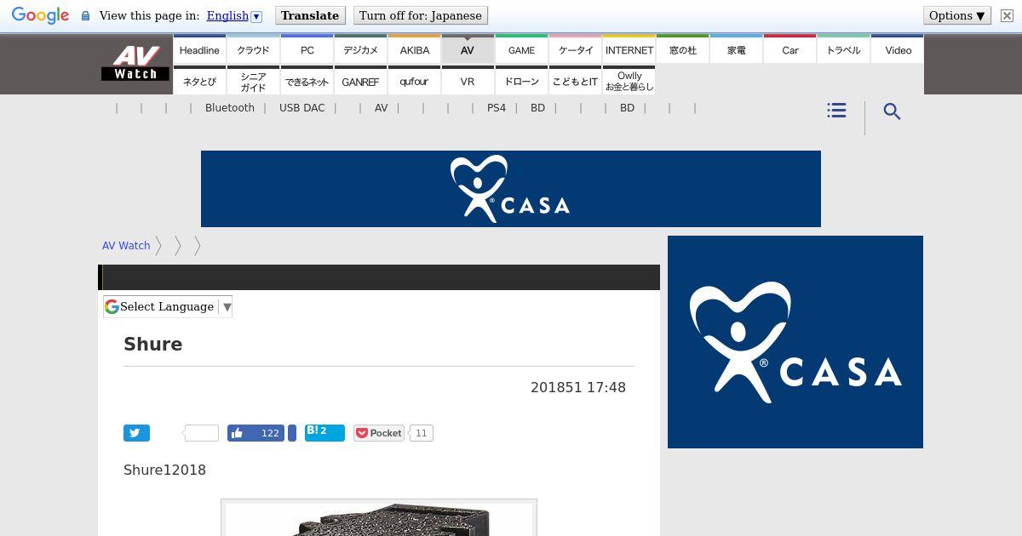Click the Translate button
Screen dimensions: 1022x536
click(x=310, y=16)
